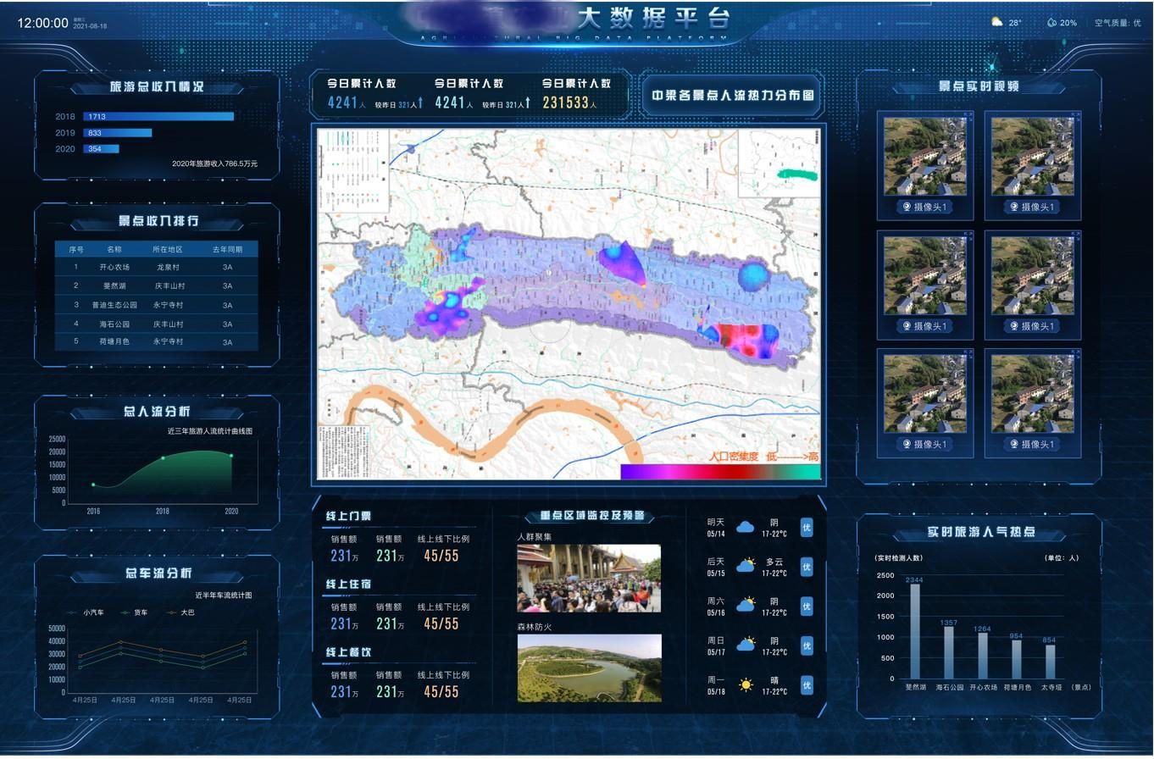Toggle the 货车 legend entry in 总车流分析
The height and width of the screenshot is (759, 1154).
[136, 612]
